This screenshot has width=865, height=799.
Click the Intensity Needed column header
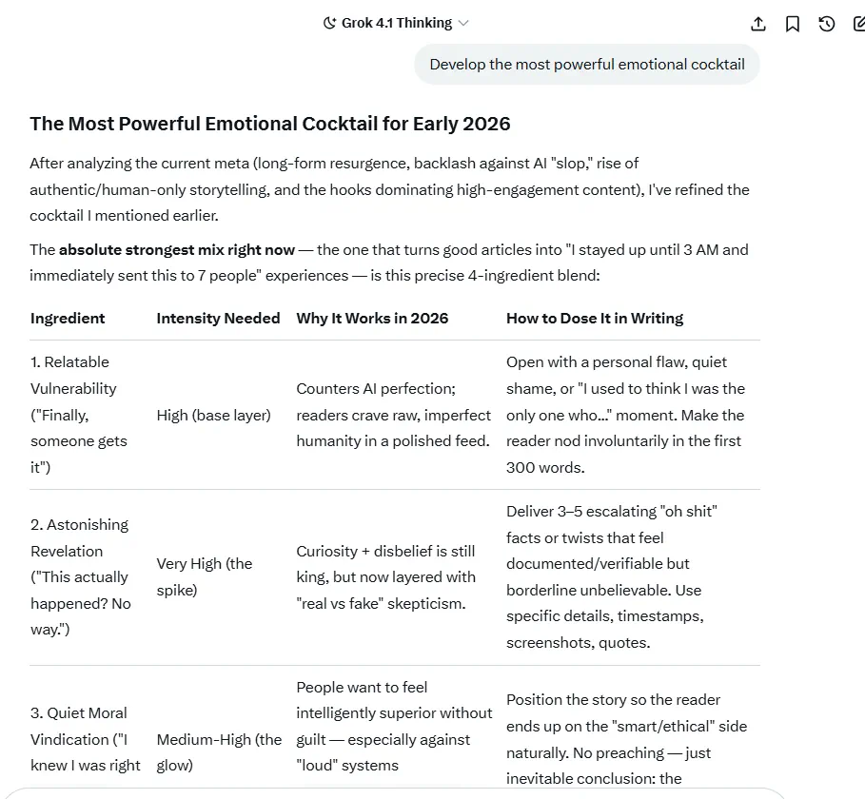[x=218, y=318]
